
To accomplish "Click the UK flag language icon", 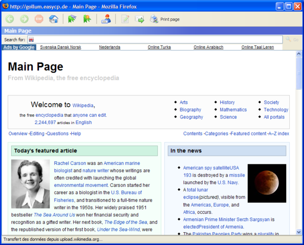I will tap(31, 40).
